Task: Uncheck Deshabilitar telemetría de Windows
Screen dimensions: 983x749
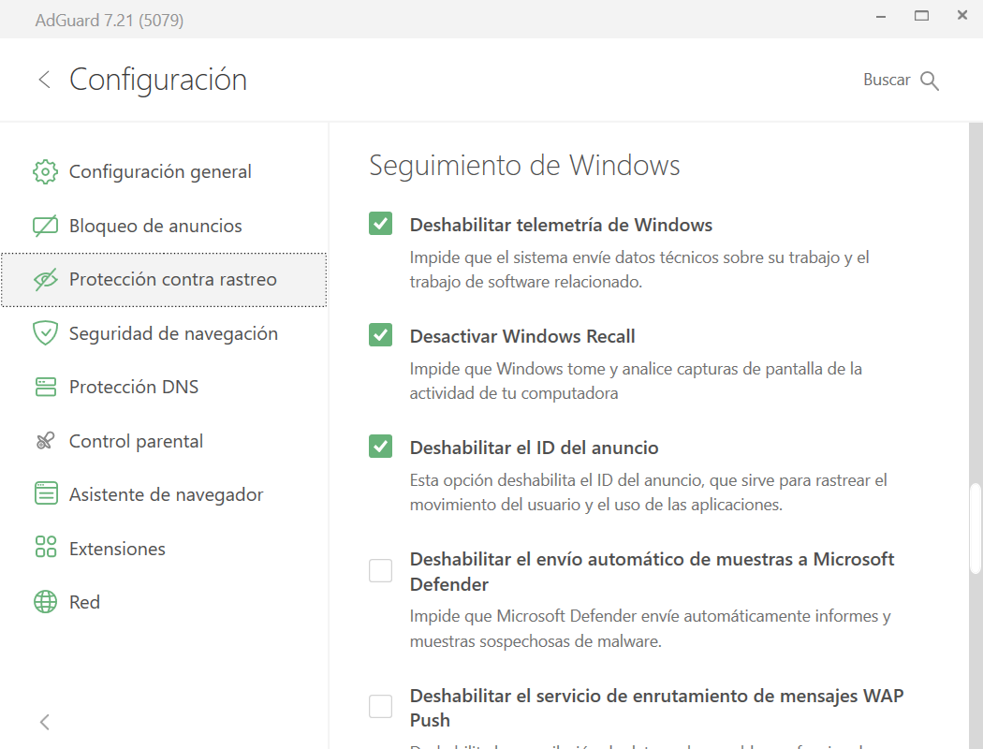Action: pos(380,224)
